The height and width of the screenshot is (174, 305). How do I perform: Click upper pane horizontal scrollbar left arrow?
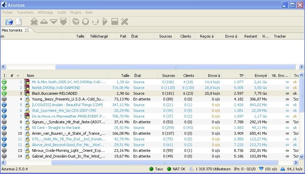(3, 67)
